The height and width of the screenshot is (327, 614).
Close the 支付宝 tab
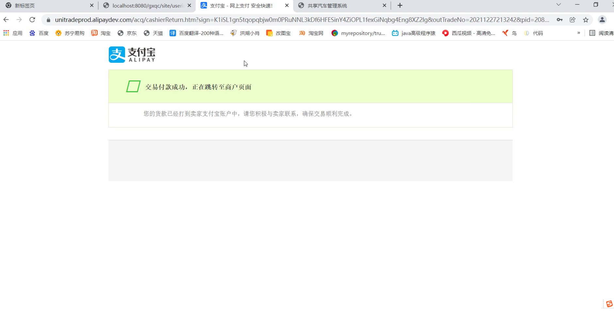click(x=287, y=6)
